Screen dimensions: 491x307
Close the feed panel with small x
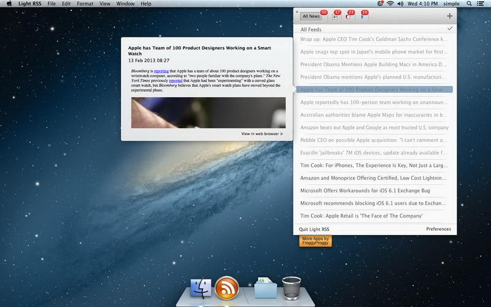click(297, 11)
